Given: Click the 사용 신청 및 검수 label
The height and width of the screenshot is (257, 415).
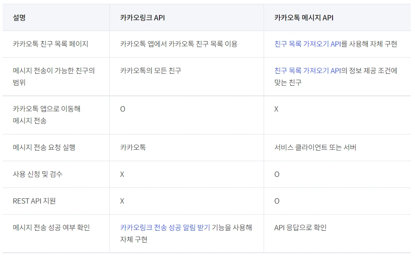Looking at the screenshot, I should click(x=37, y=174).
